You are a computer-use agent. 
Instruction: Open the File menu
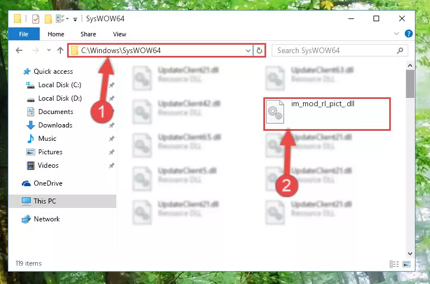click(23, 34)
